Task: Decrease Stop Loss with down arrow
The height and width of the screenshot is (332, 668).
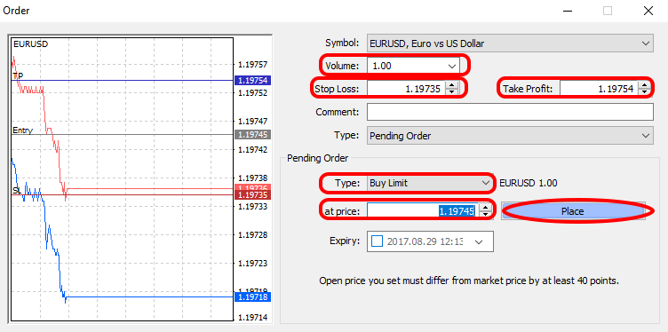Action: click(451, 92)
